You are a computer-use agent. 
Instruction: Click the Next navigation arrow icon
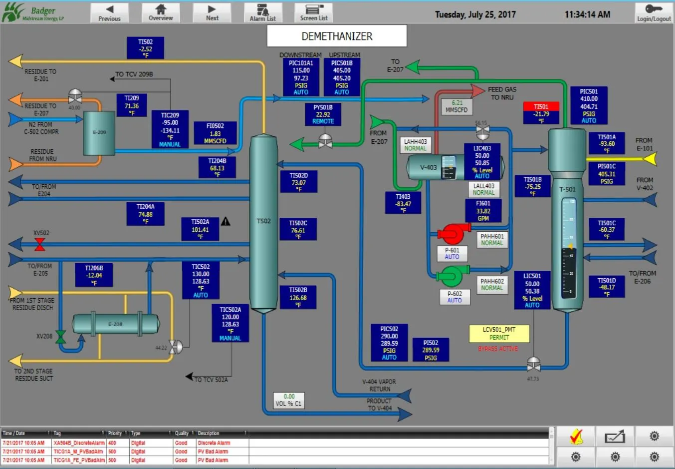pyautogui.click(x=212, y=12)
